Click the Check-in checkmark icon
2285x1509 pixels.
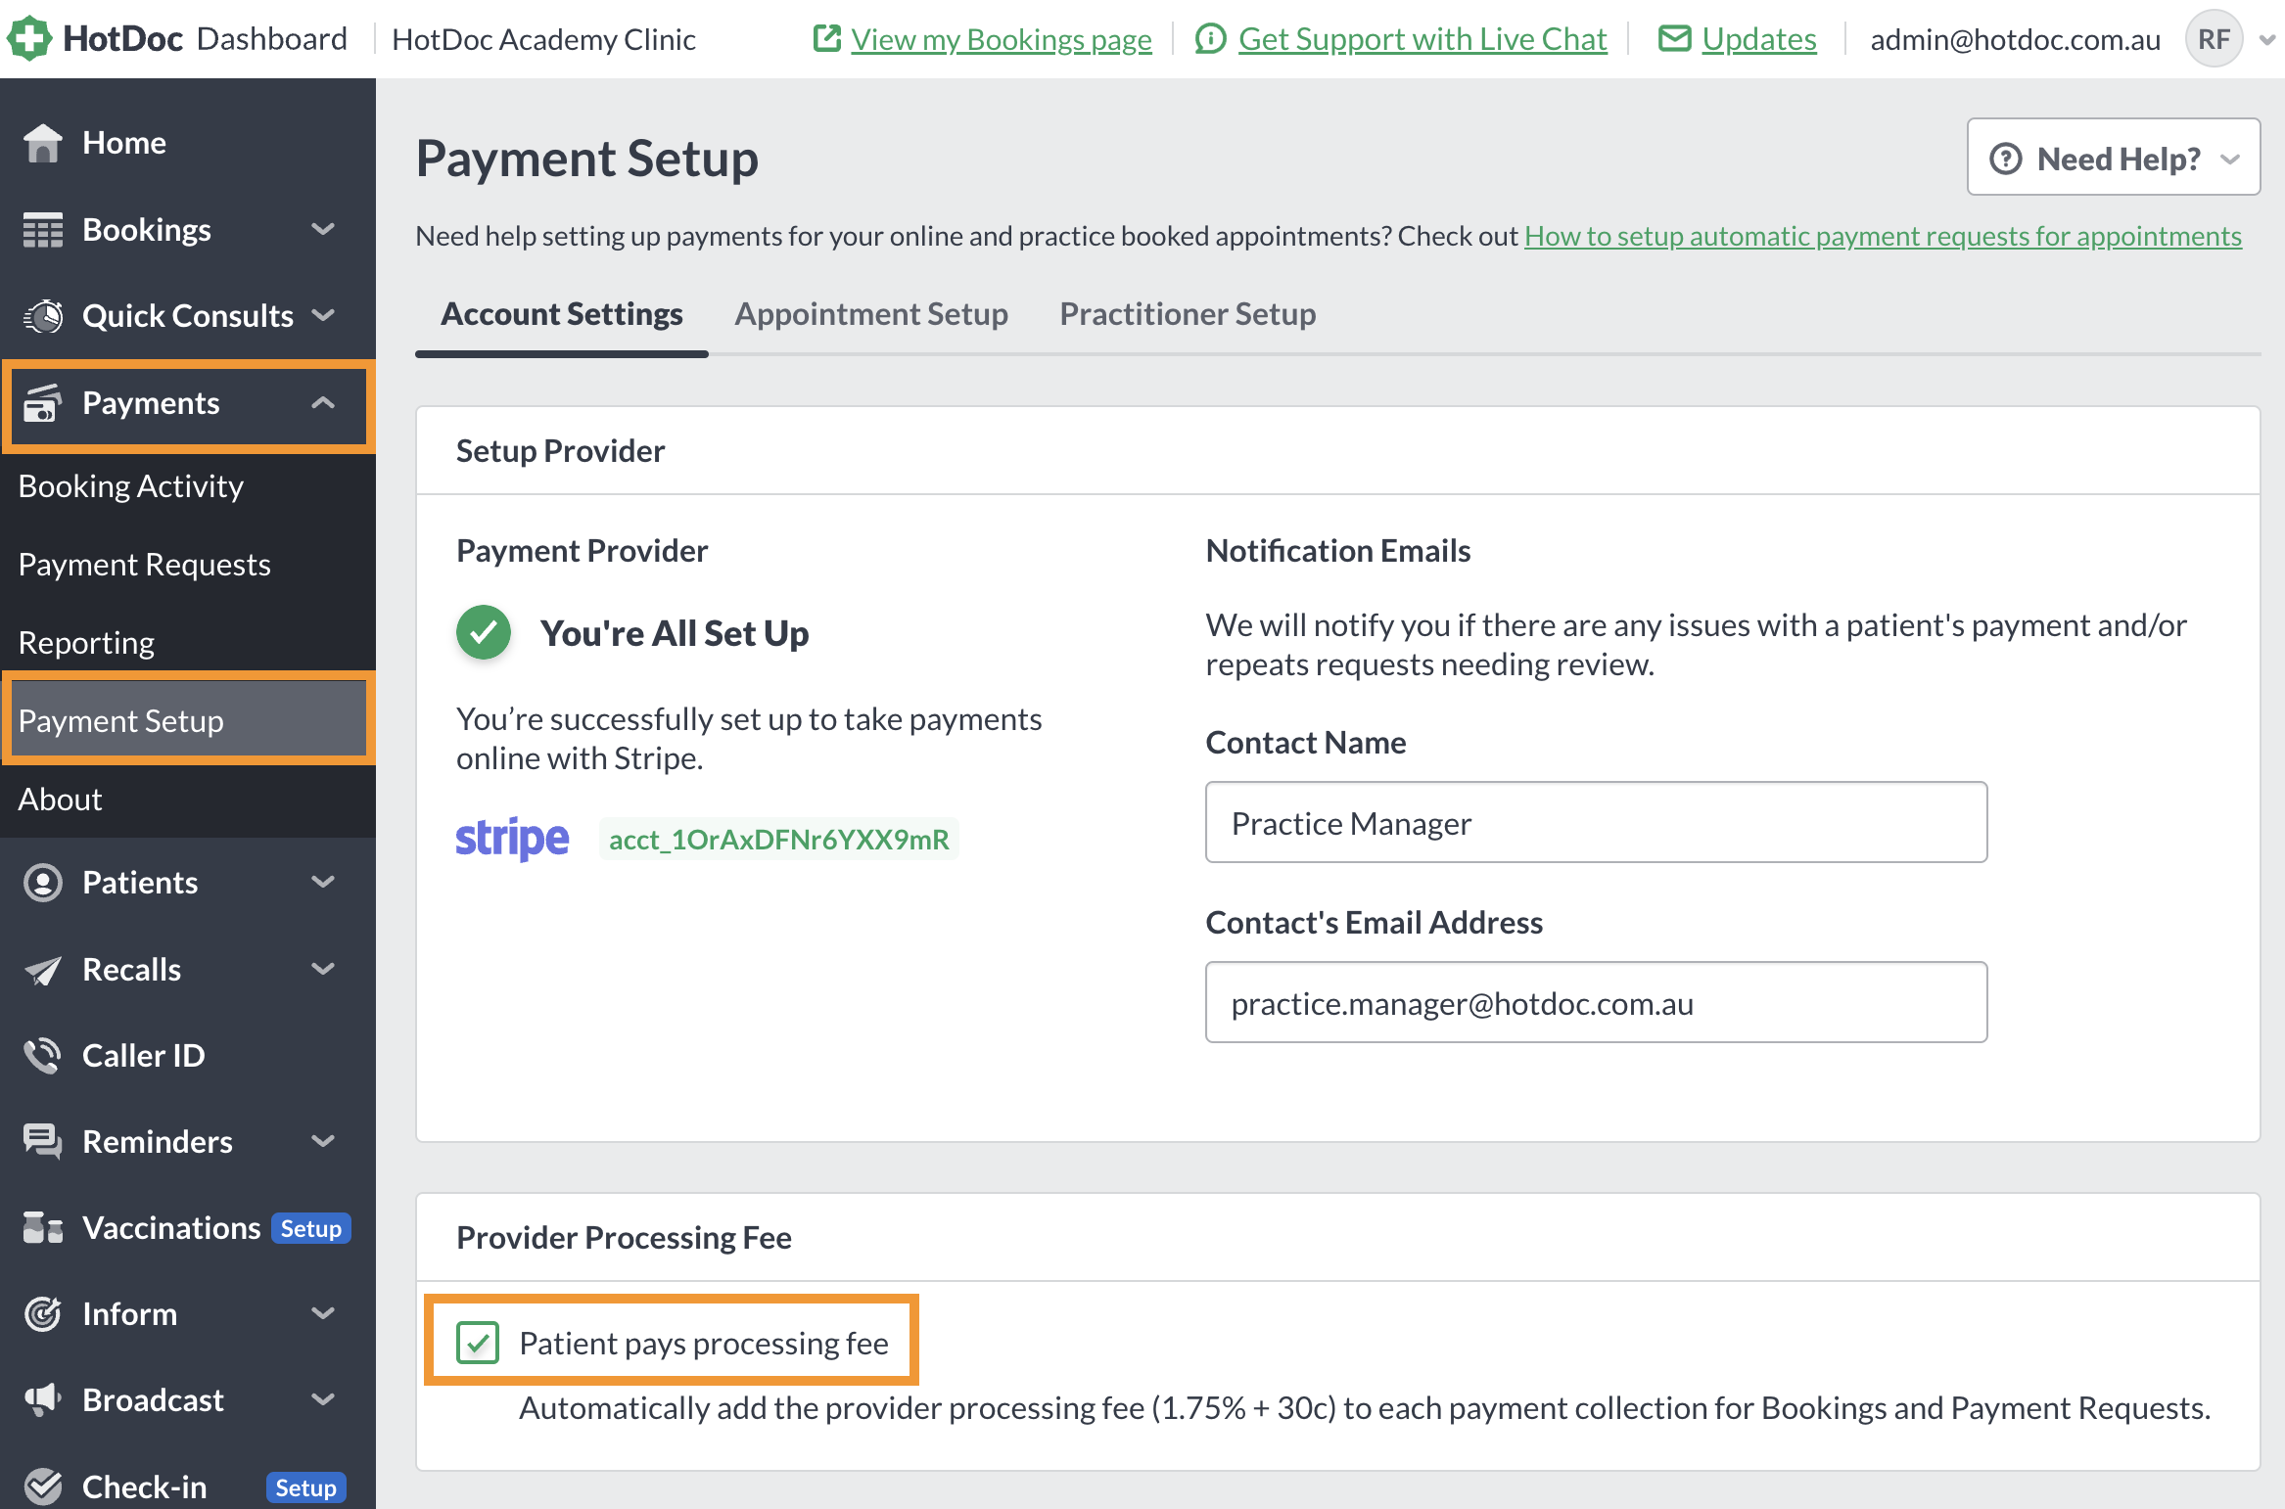43,1486
